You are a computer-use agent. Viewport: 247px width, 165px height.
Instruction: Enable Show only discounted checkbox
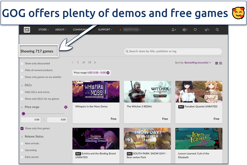point(22,63)
